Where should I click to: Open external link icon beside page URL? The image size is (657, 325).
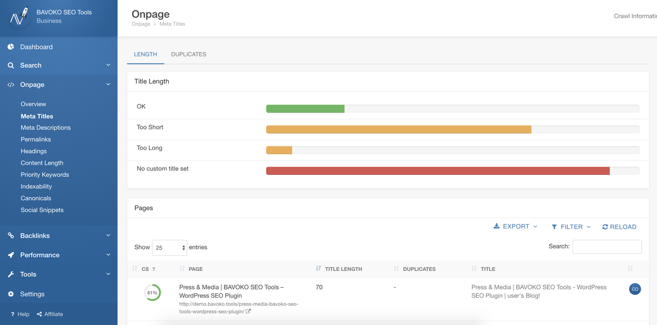click(248, 311)
